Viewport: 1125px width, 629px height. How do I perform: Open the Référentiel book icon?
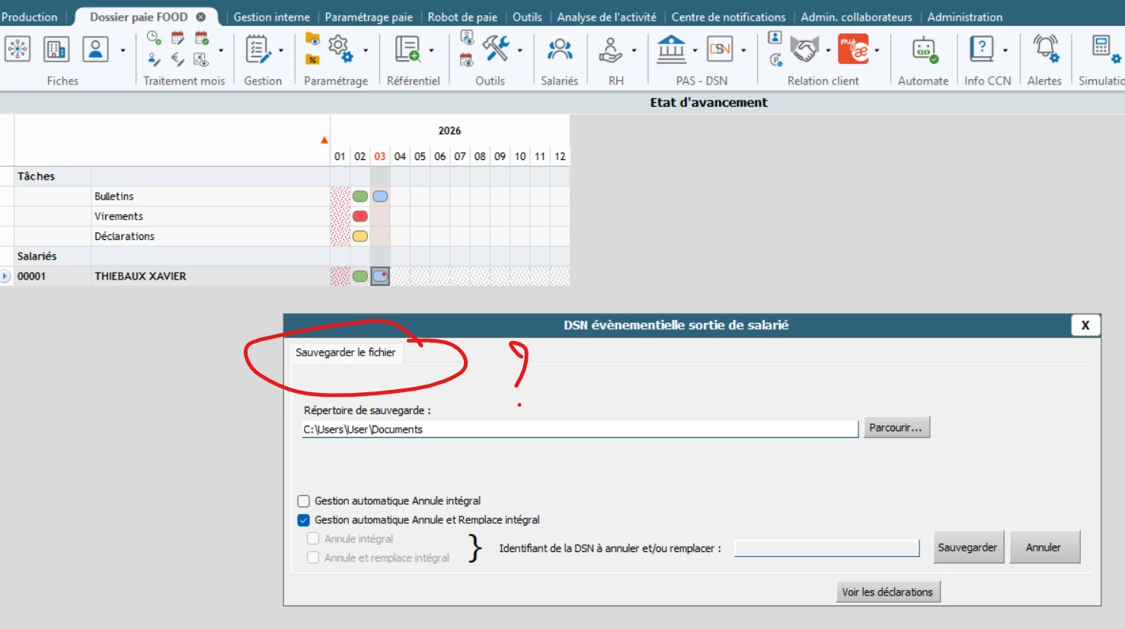click(x=407, y=49)
